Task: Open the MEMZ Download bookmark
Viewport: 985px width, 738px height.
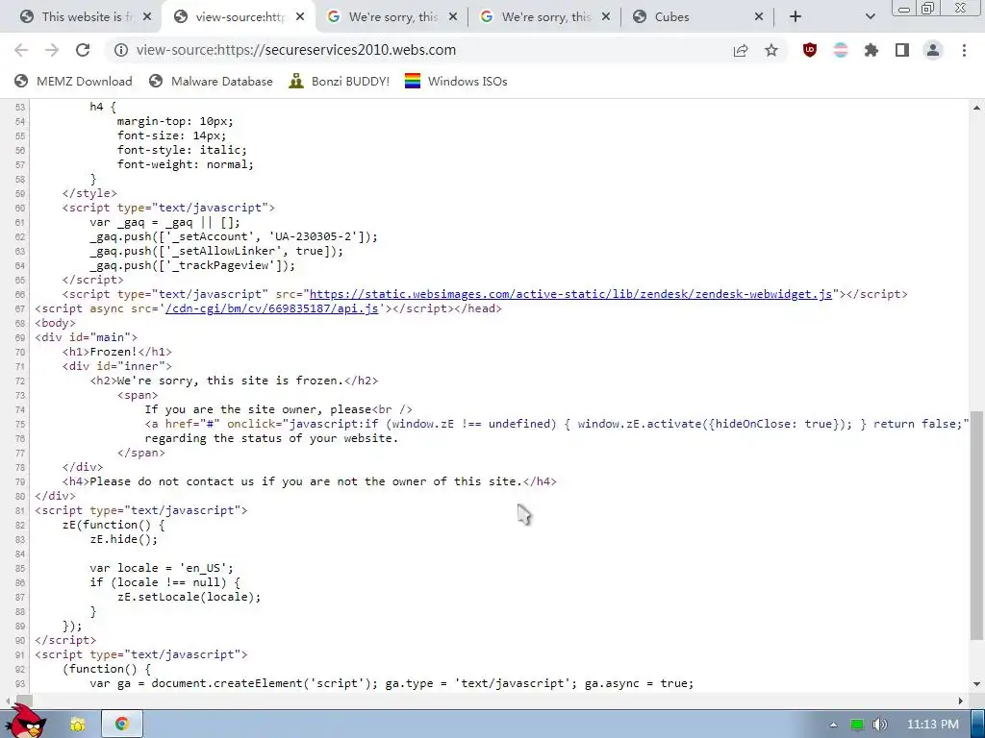Action: click(x=73, y=81)
